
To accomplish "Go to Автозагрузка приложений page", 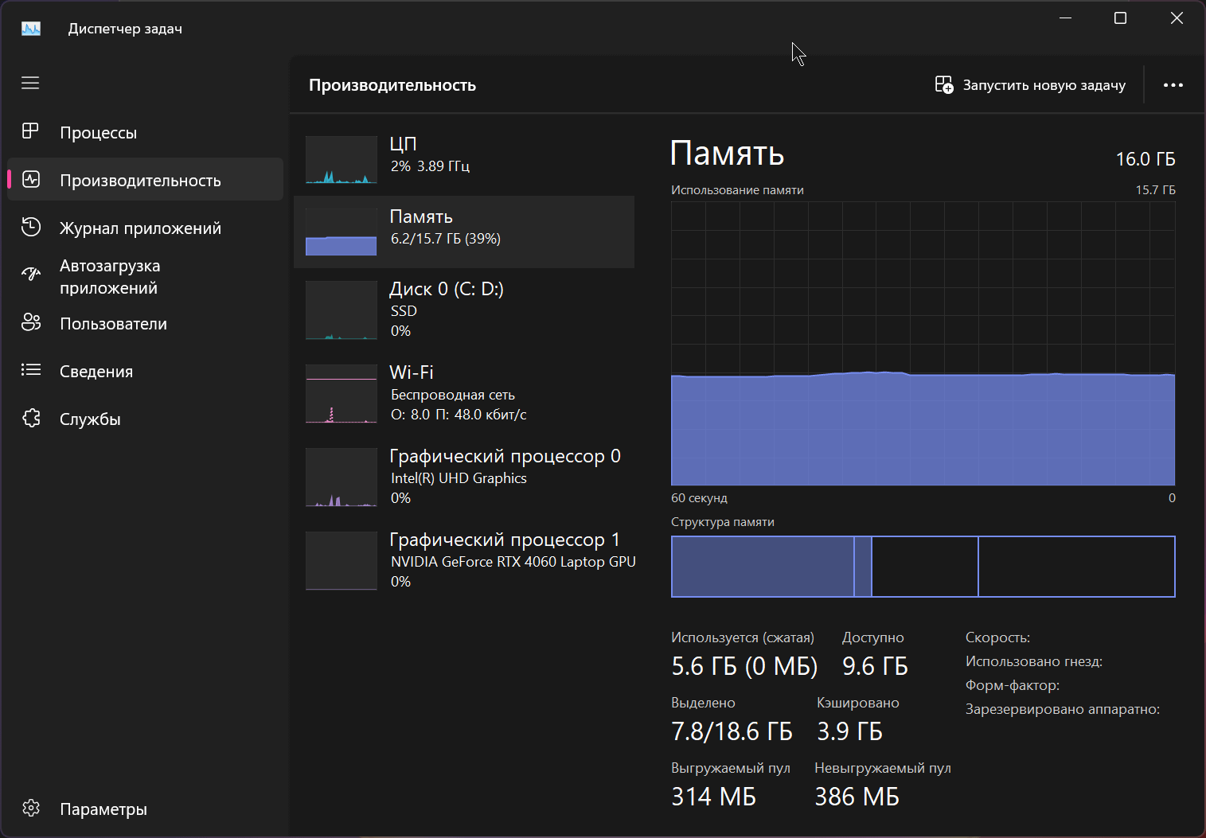I will click(x=145, y=276).
